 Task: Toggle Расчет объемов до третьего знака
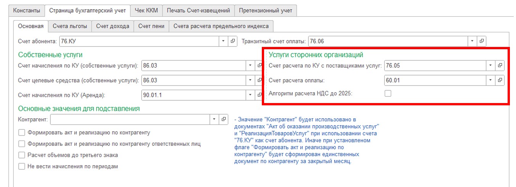[22, 155]
